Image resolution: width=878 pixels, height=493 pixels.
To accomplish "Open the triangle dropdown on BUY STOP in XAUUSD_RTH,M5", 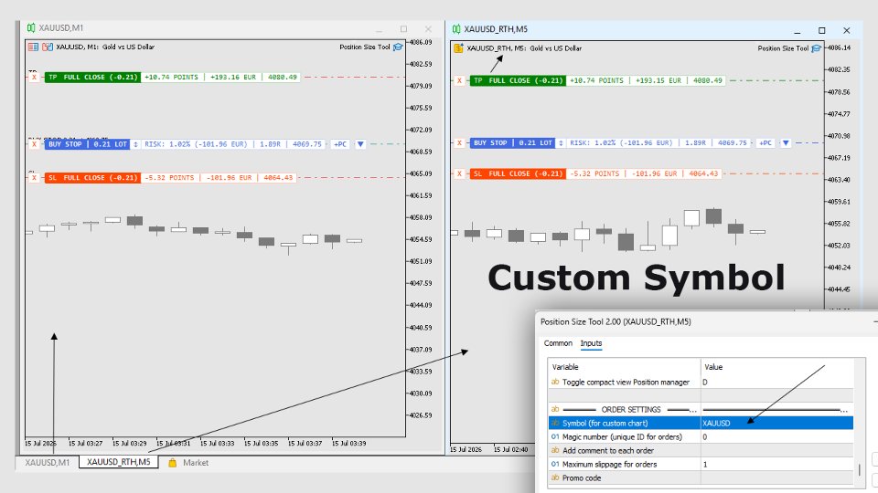I will [787, 143].
